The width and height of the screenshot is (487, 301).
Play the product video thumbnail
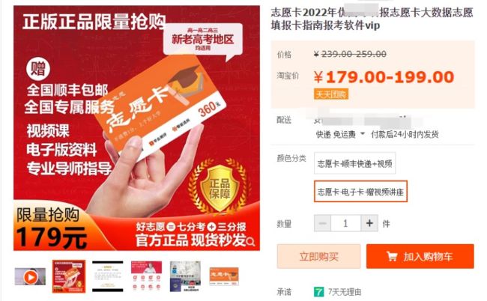click(x=30, y=276)
